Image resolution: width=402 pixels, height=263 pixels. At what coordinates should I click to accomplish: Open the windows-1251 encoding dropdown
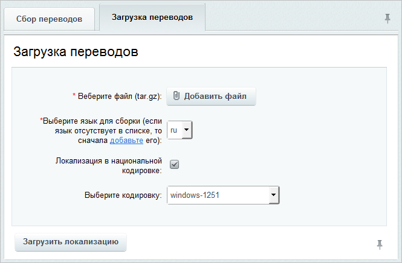pyautogui.click(x=223, y=195)
